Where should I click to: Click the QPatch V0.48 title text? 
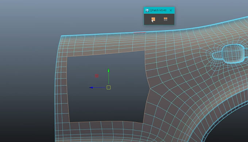coord(158,10)
